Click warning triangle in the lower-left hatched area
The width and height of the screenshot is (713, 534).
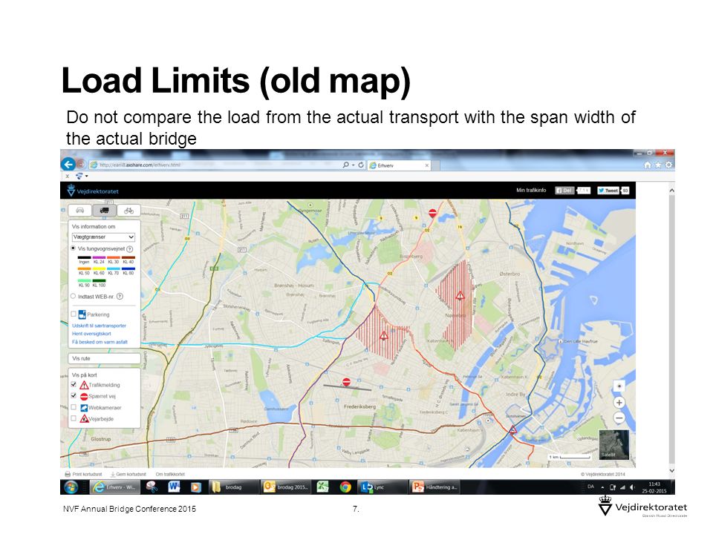pos(384,336)
